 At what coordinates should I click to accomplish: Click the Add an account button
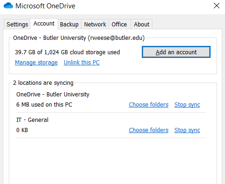(x=176, y=52)
